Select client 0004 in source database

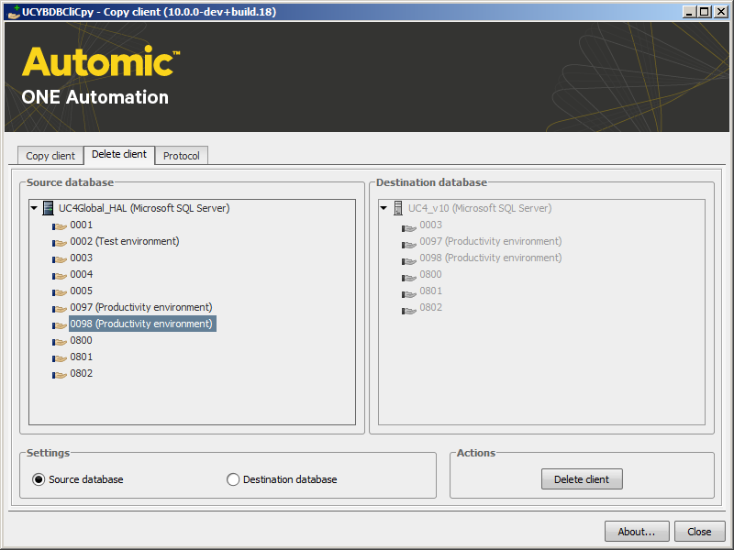pyautogui.click(x=82, y=274)
